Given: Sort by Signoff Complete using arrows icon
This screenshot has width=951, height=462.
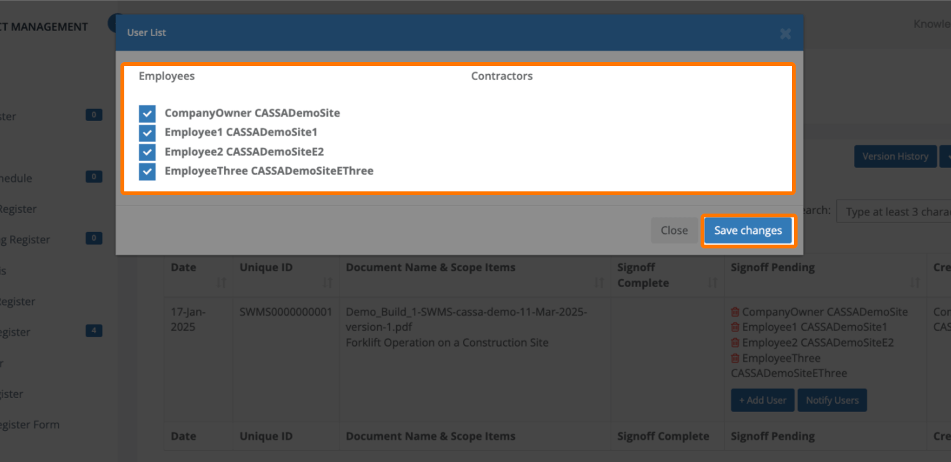Looking at the screenshot, I should [x=713, y=283].
